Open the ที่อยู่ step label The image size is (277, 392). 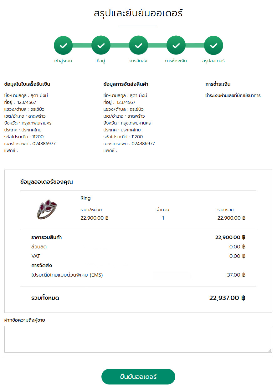coord(101,61)
